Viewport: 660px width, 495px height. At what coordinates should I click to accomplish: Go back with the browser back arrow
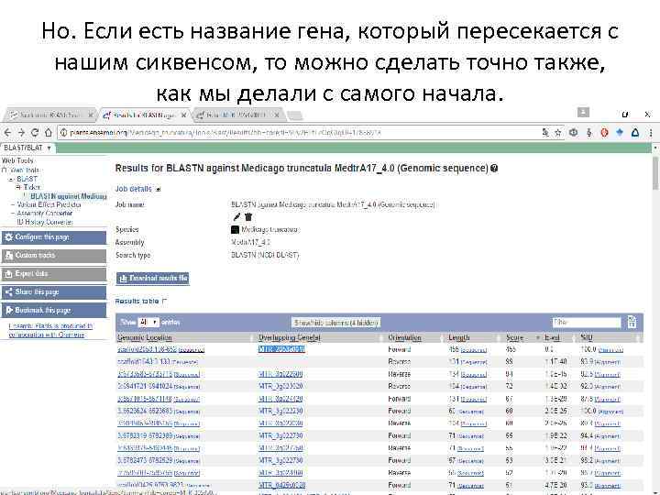pos(7,133)
